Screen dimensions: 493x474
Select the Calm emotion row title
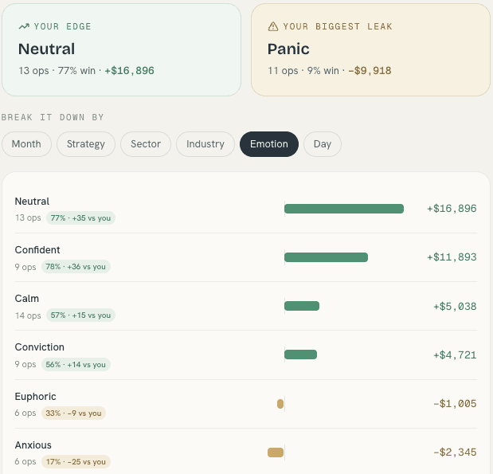tap(27, 299)
